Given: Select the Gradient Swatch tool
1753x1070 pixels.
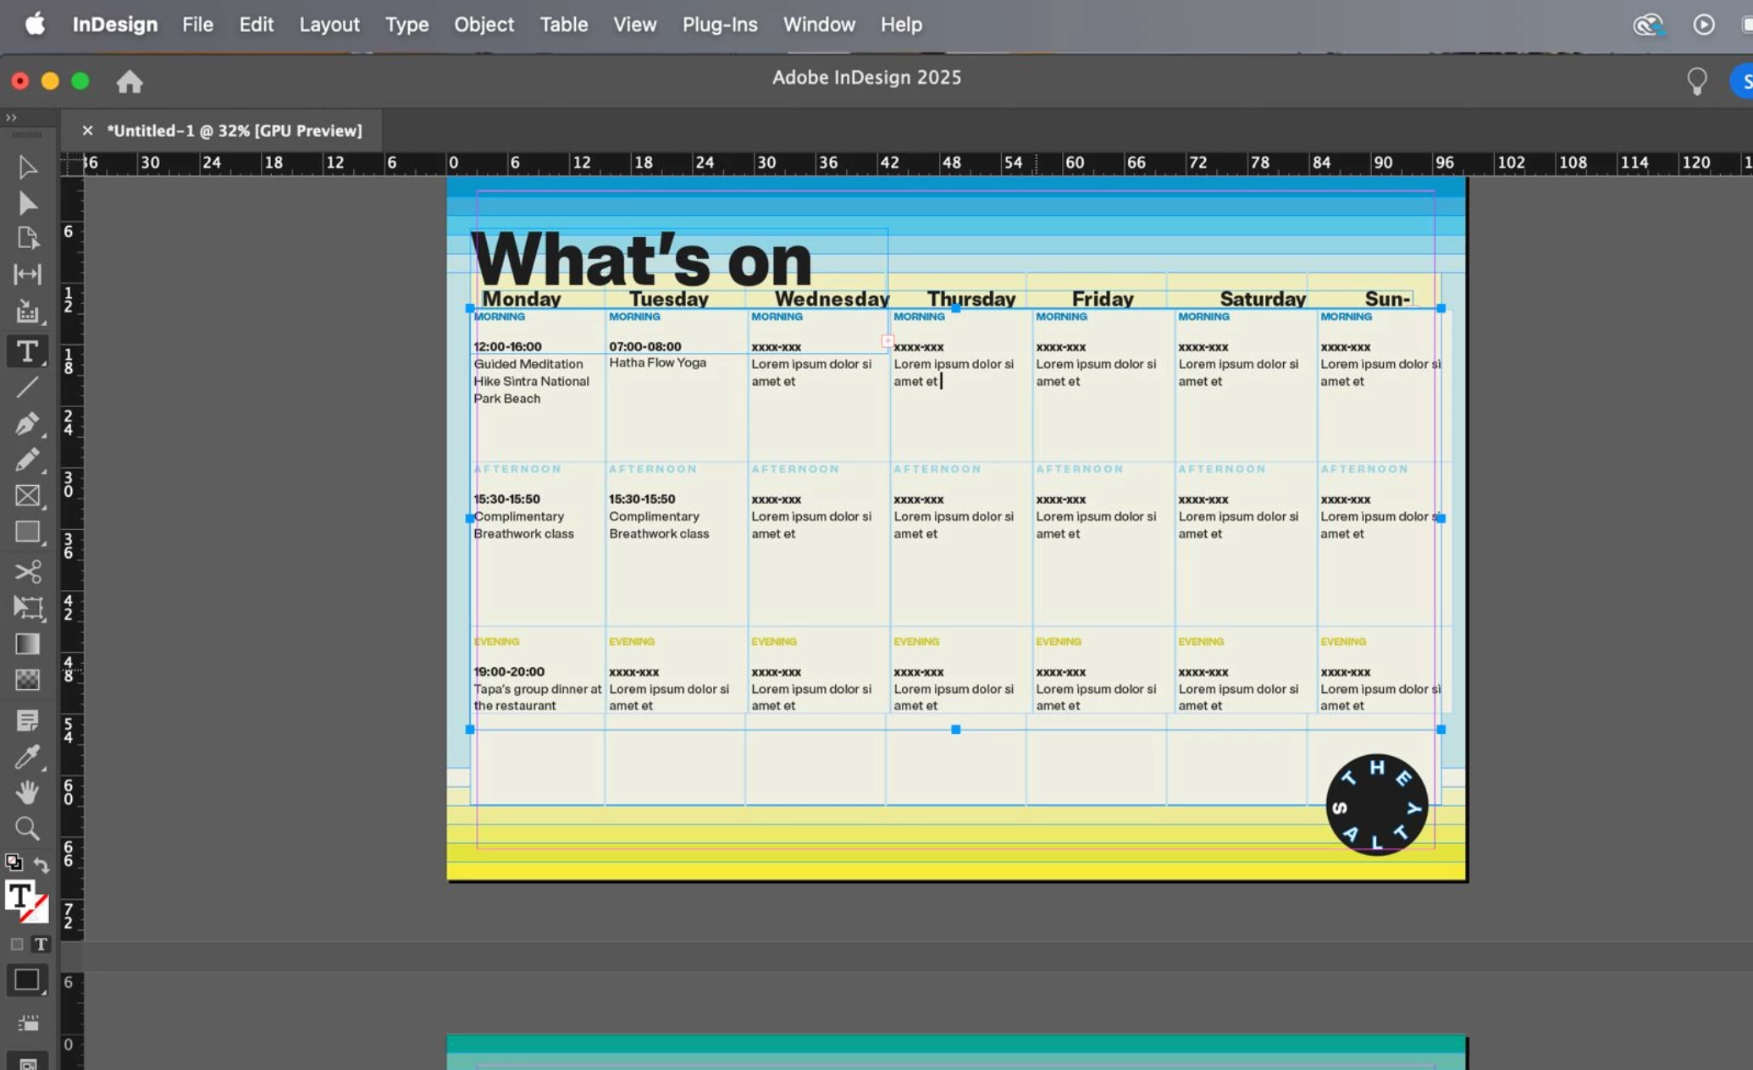Looking at the screenshot, I should [27, 644].
